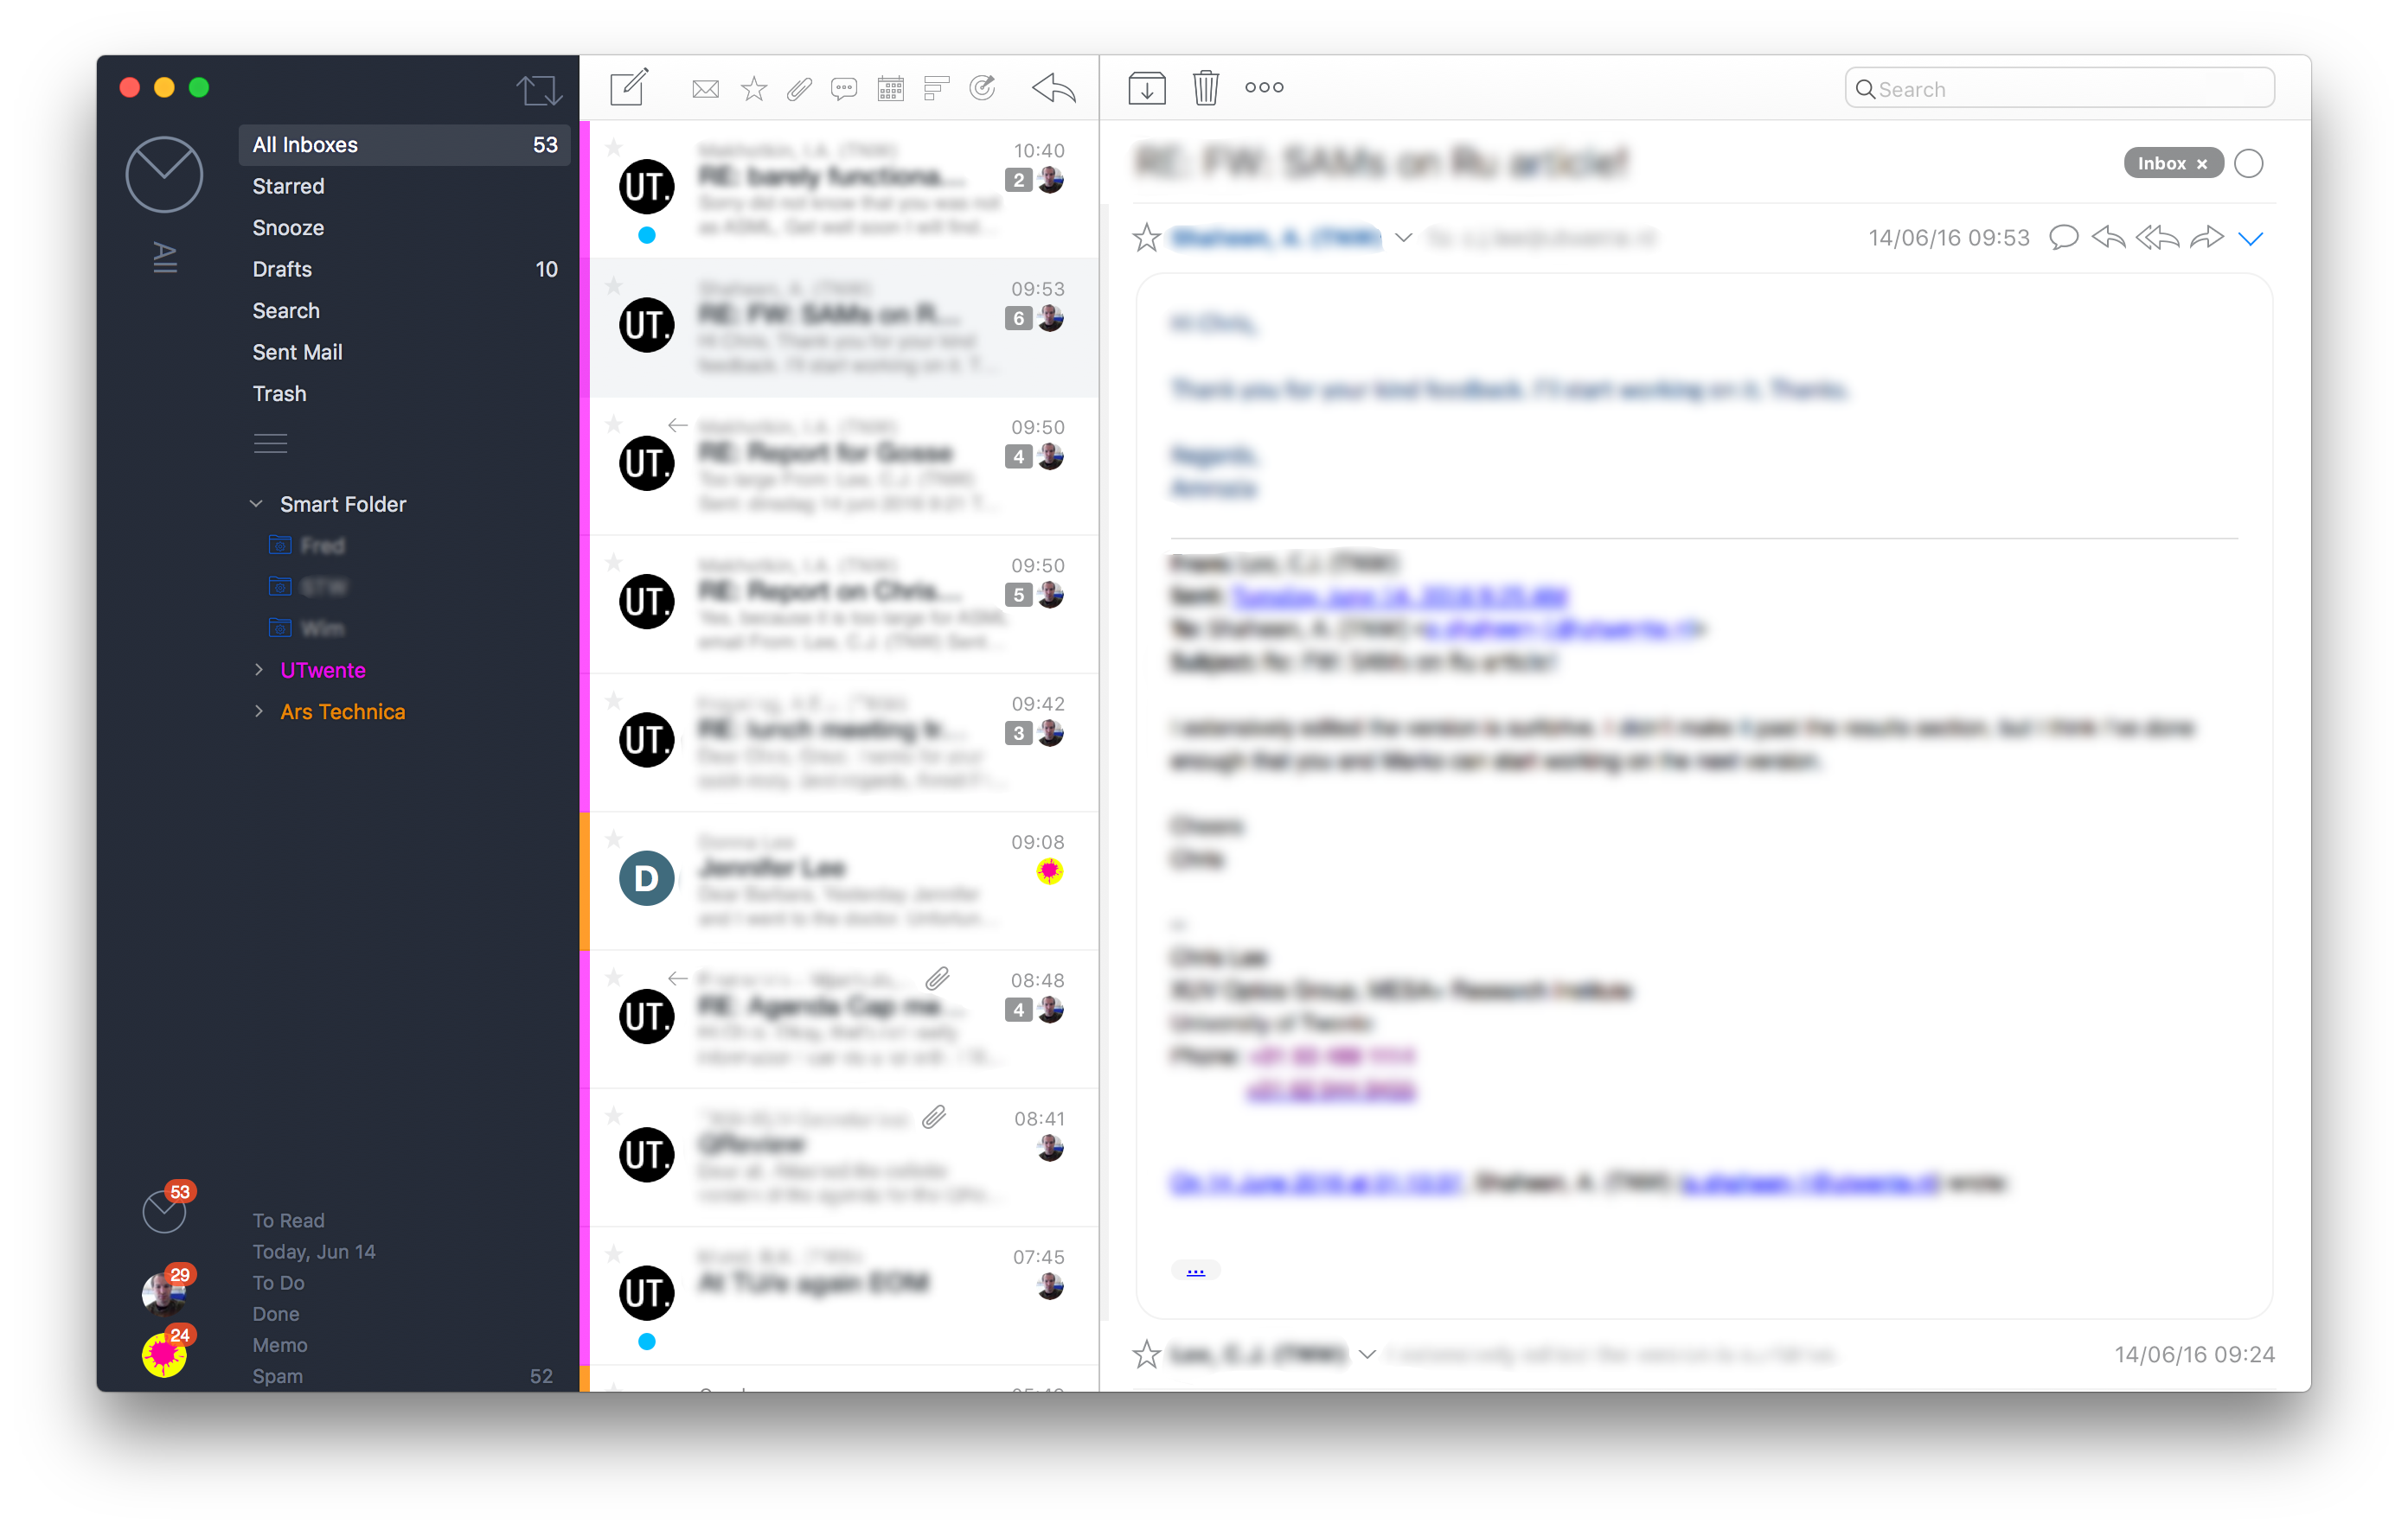Click the email thread expand chevron
The height and width of the screenshot is (1530, 2408).
click(x=2251, y=237)
